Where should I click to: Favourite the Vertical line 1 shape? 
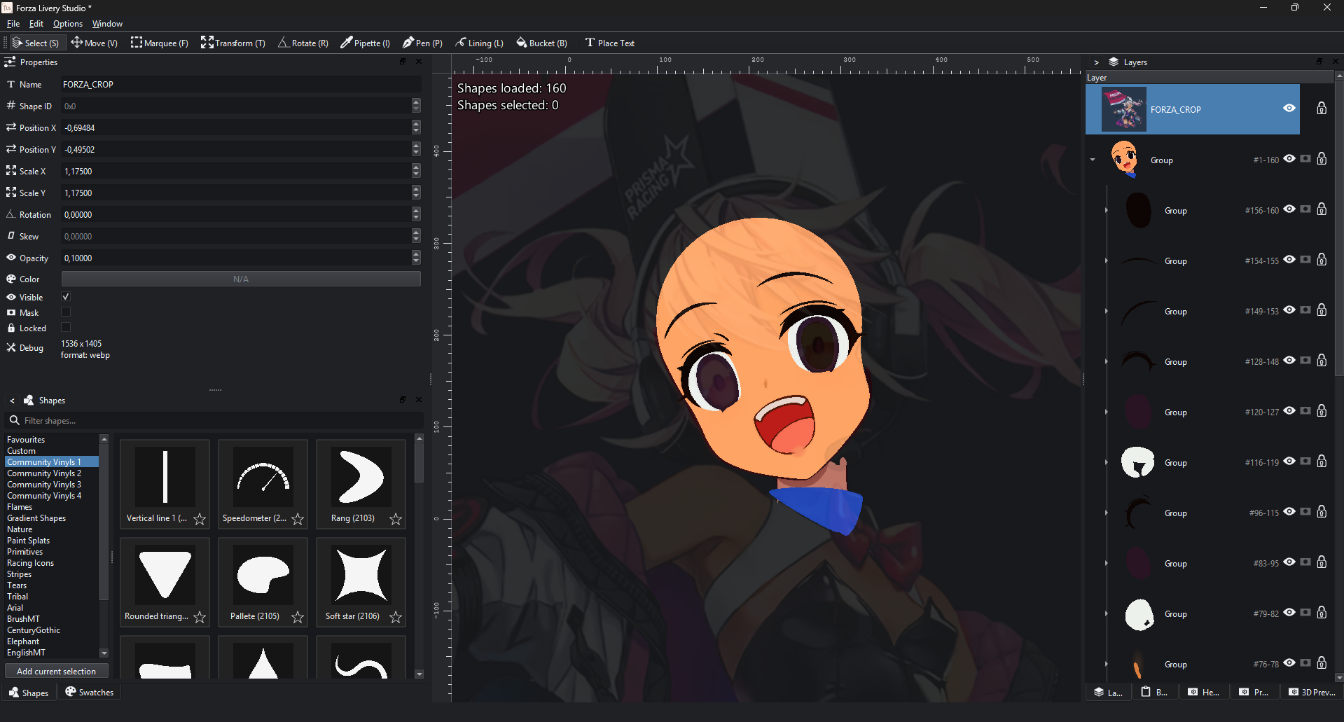(x=200, y=519)
